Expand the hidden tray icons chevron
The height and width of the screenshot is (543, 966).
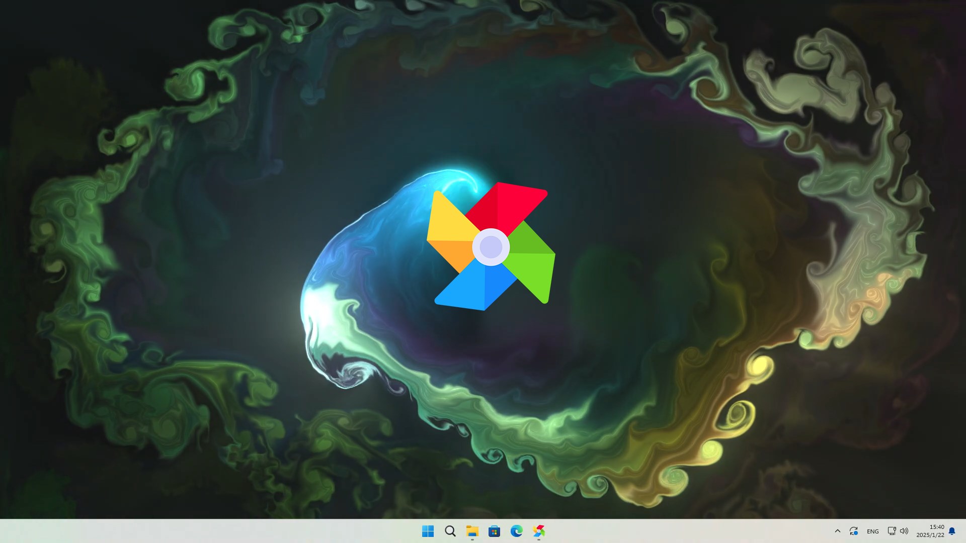tap(838, 531)
